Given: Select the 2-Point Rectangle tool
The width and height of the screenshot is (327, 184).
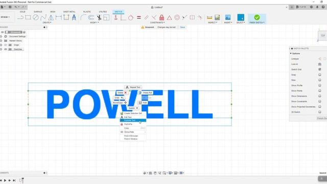Looking at the screenshot, I should tap(28, 18).
